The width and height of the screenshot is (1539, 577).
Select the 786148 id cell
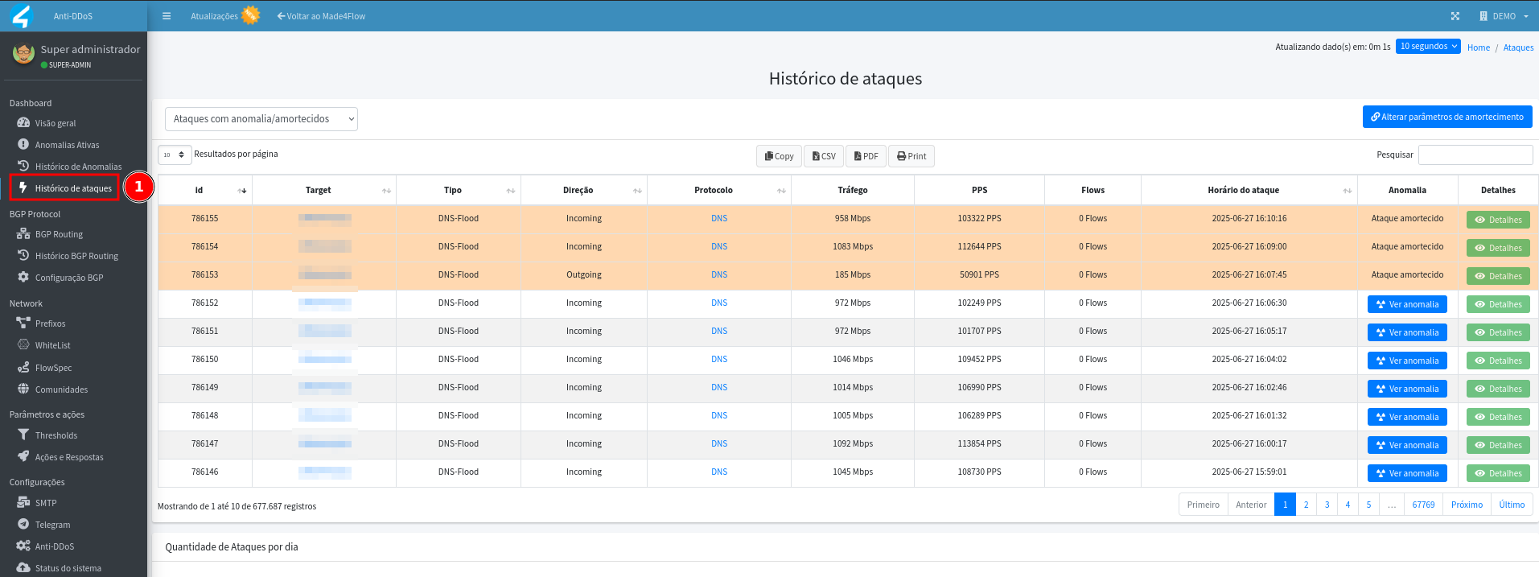click(x=204, y=416)
